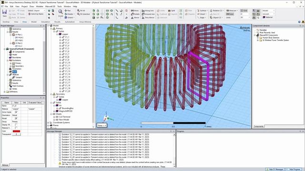Viewport: 305px width, 171px height.
Task: Click the Relative CS icon
Action: coord(211,10)
